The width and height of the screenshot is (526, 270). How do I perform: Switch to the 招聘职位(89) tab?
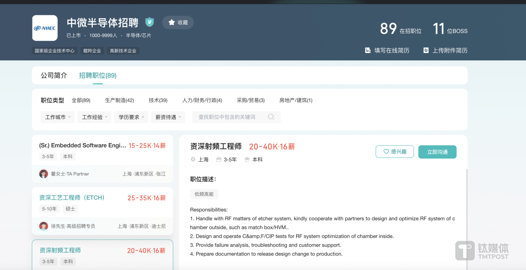[98, 76]
